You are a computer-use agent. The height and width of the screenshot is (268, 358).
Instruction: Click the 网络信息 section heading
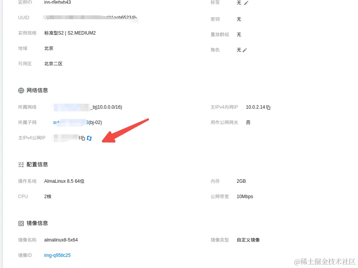tap(37, 91)
